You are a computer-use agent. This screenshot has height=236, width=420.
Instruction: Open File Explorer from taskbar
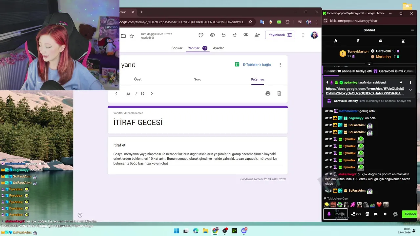(x=205, y=231)
